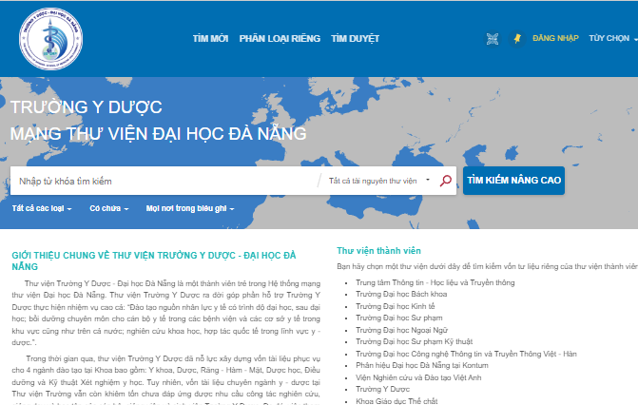Click the butterfly-shaped icon in header
This screenshot has width=638, height=405.
coord(493,39)
